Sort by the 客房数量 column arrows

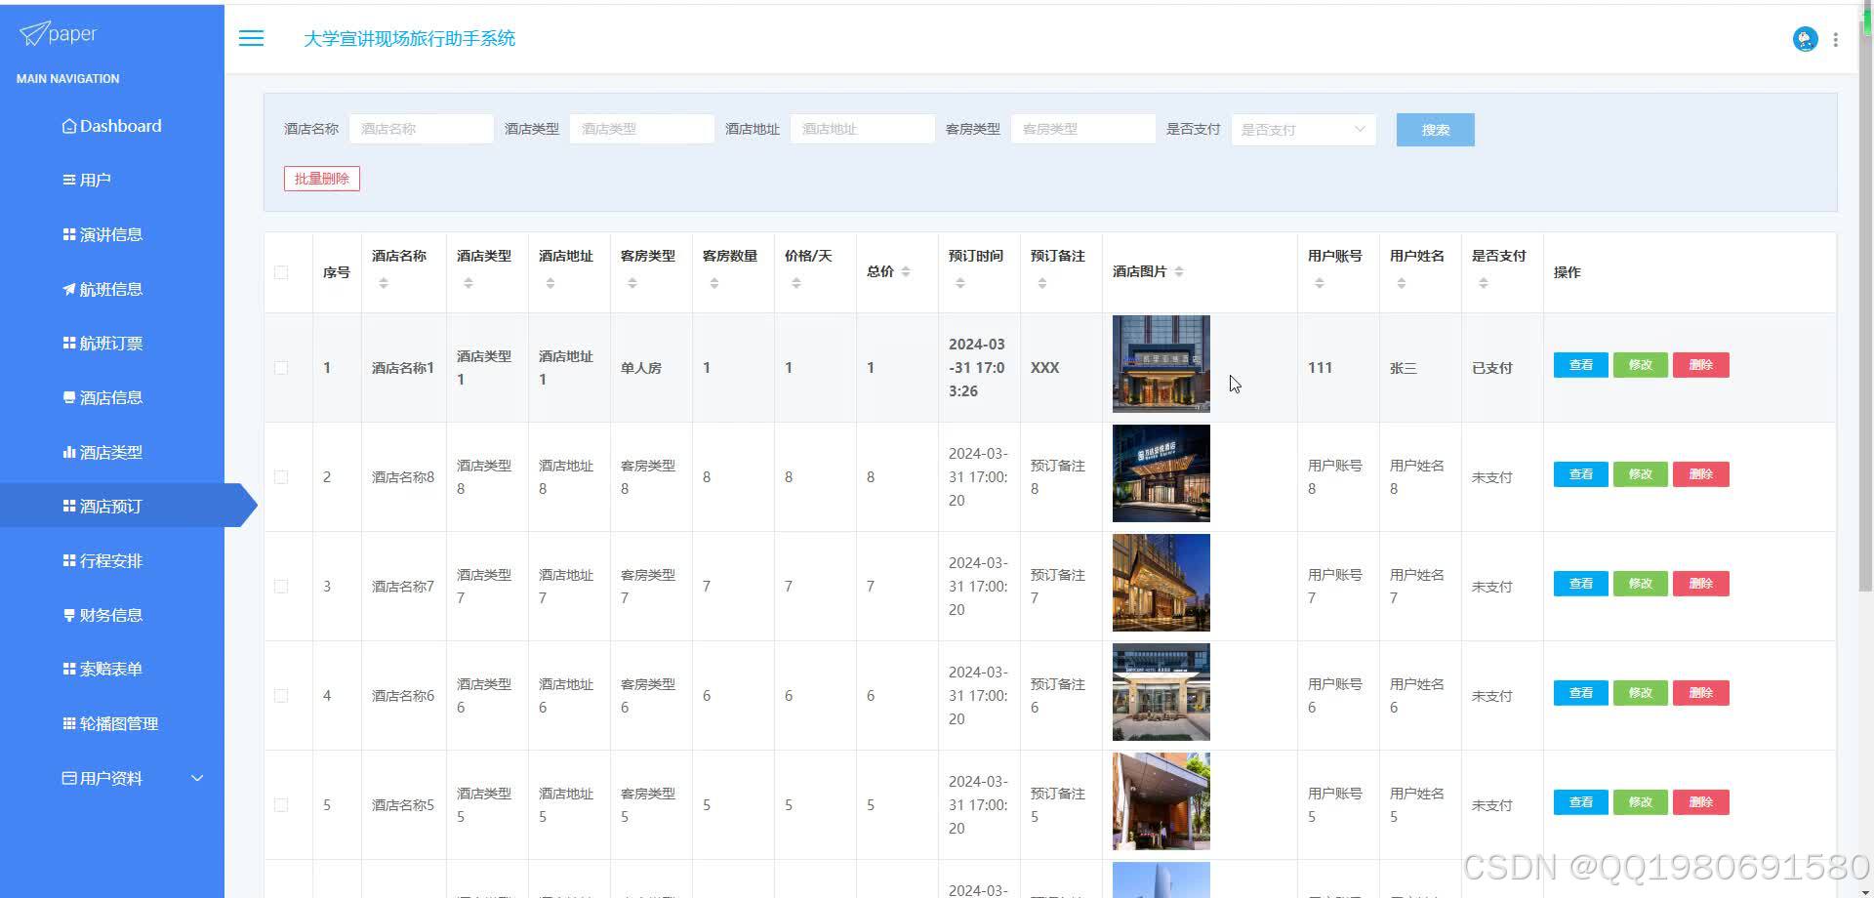(x=714, y=283)
